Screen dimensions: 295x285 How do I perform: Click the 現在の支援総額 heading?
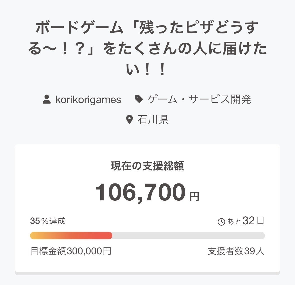(147, 166)
